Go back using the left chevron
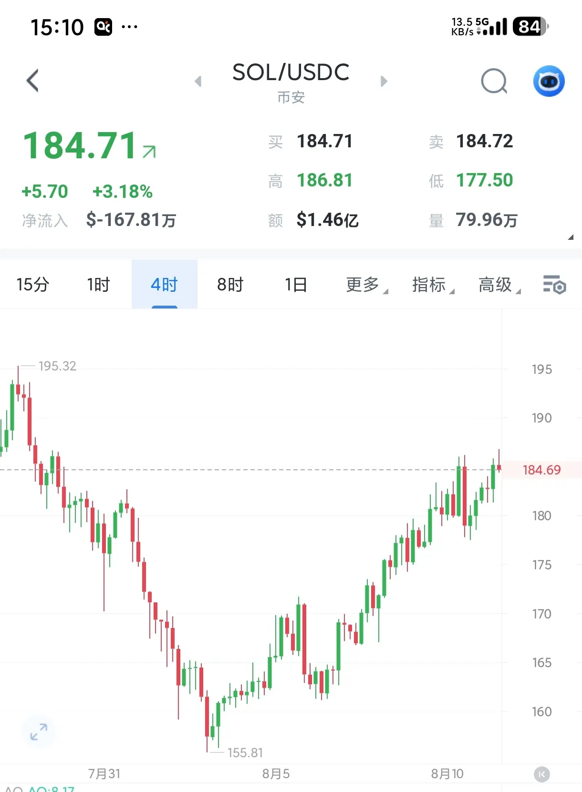The image size is (582, 792). [x=32, y=81]
